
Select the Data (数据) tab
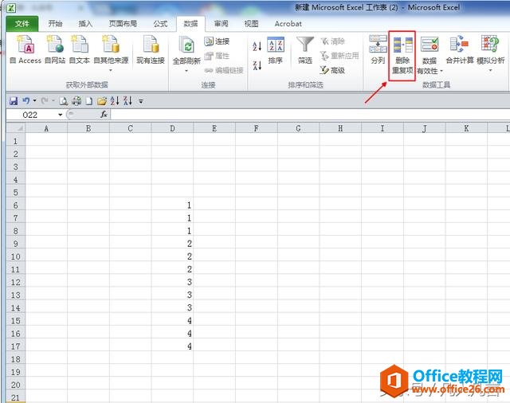click(x=190, y=24)
